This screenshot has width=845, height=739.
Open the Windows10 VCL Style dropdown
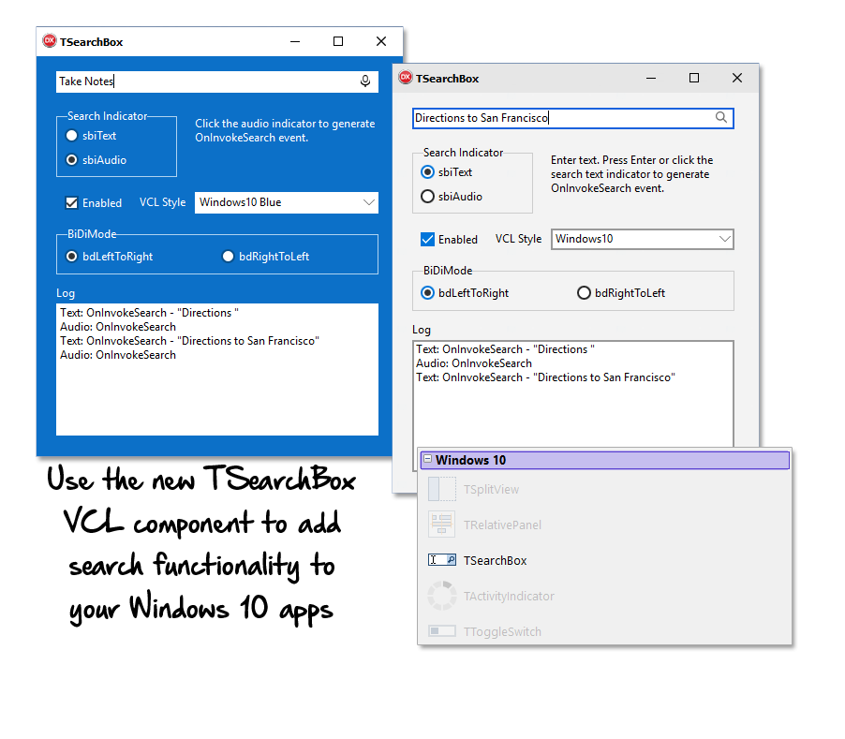click(x=643, y=239)
